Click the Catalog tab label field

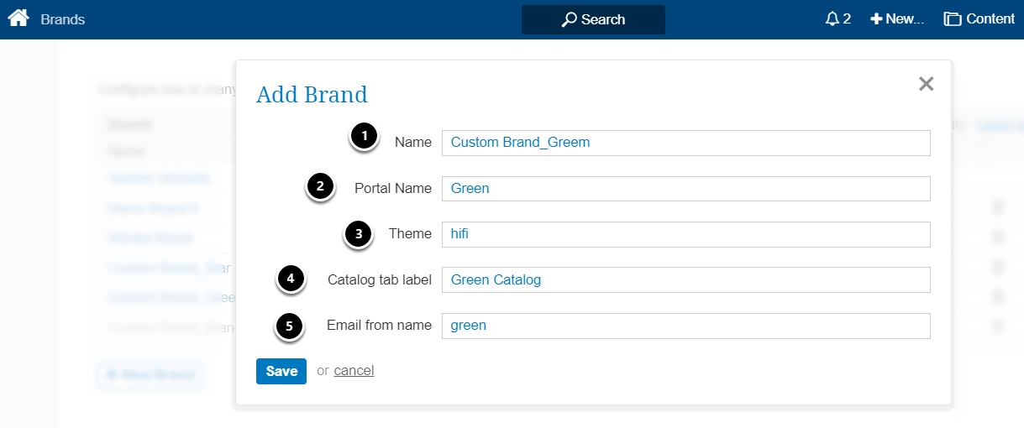coord(685,279)
